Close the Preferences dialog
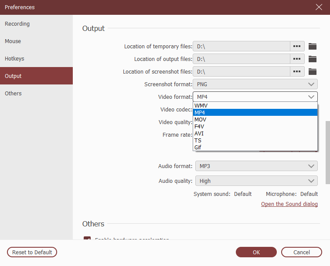The image size is (330, 266). (x=319, y=7)
